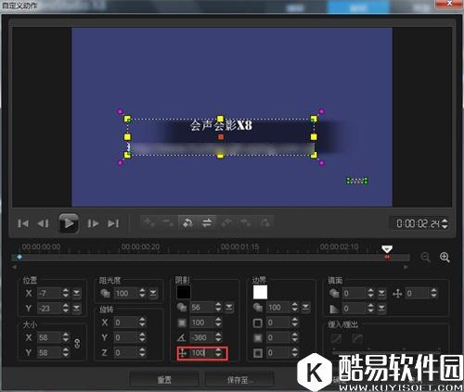The image size is (464, 392).
Task: Toggle the keep aspect ratio link icon
Action: (x=77, y=344)
